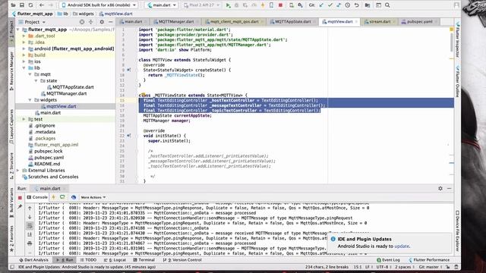Switch to MQTTAppState.dart editor tab
Screen dimensions: 486x273
tap(292, 22)
